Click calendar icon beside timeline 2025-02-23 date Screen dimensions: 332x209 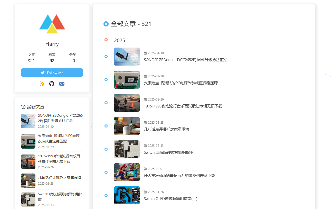pyautogui.click(x=145, y=123)
